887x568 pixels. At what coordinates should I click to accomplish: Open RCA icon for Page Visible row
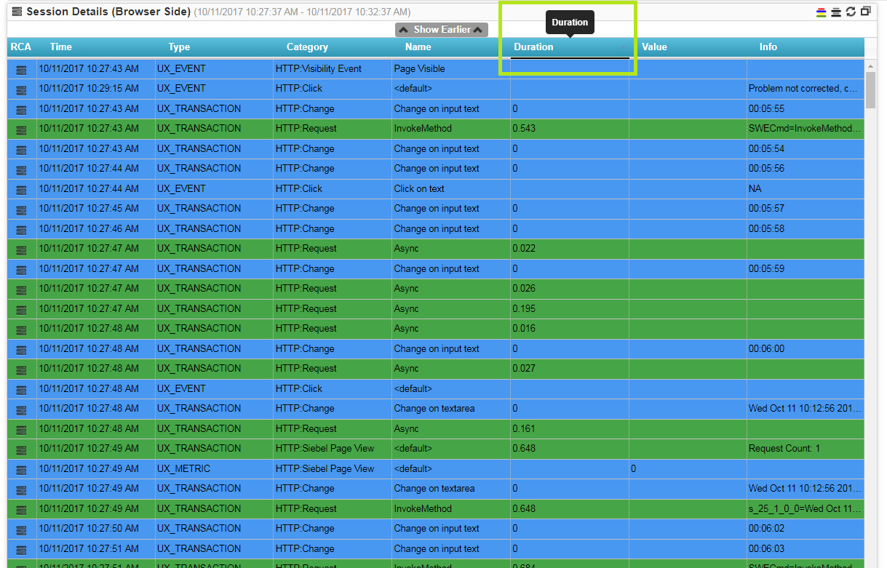pos(21,69)
